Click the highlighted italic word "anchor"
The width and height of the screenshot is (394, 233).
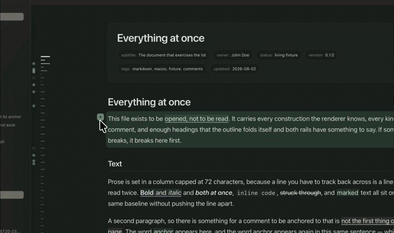pyautogui.click(x=163, y=231)
